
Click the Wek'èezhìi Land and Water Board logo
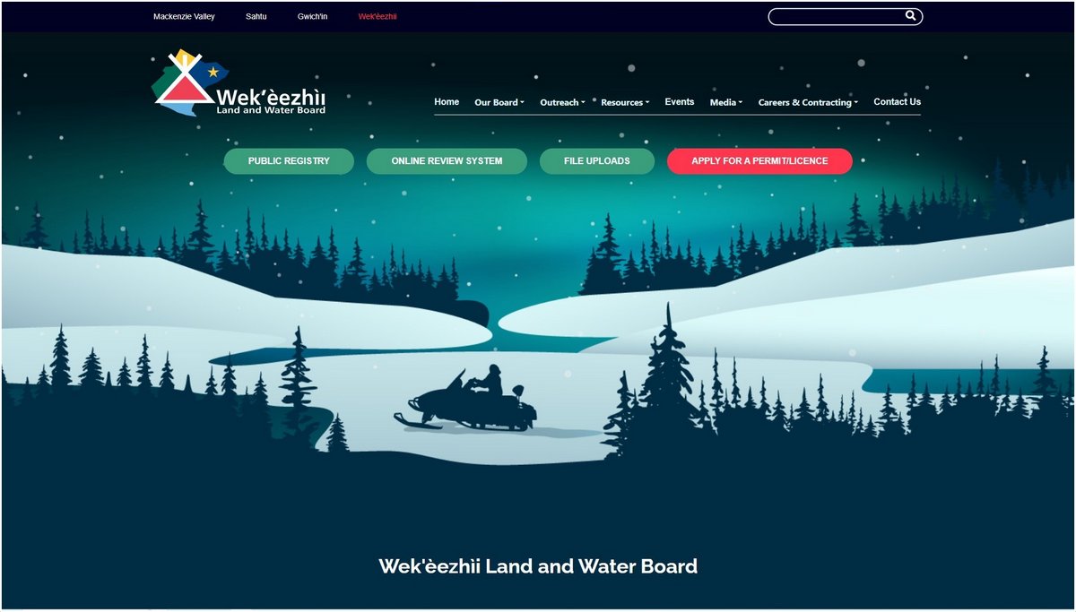pos(240,82)
